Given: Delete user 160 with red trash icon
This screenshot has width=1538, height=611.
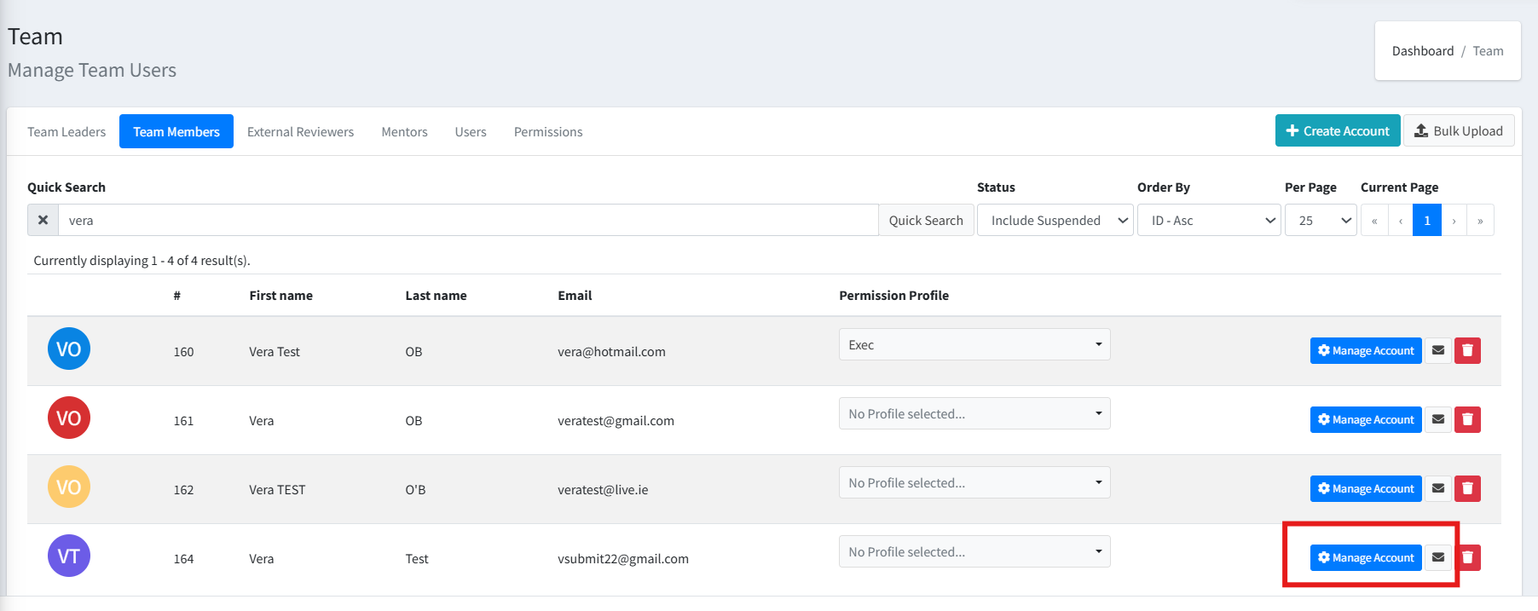Looking at the screenshot, I should click(1467, 350).
